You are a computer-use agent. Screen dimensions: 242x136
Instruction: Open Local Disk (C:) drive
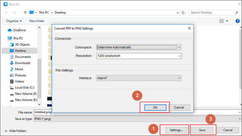click(22, 88)
